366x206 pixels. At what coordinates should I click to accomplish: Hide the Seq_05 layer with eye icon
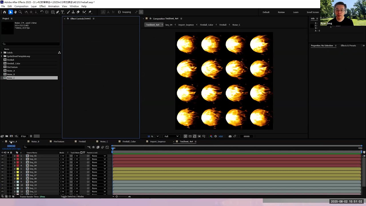coord(2,169)
